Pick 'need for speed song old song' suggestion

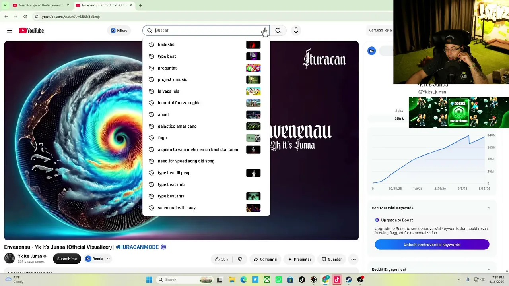tap(206, 161)
